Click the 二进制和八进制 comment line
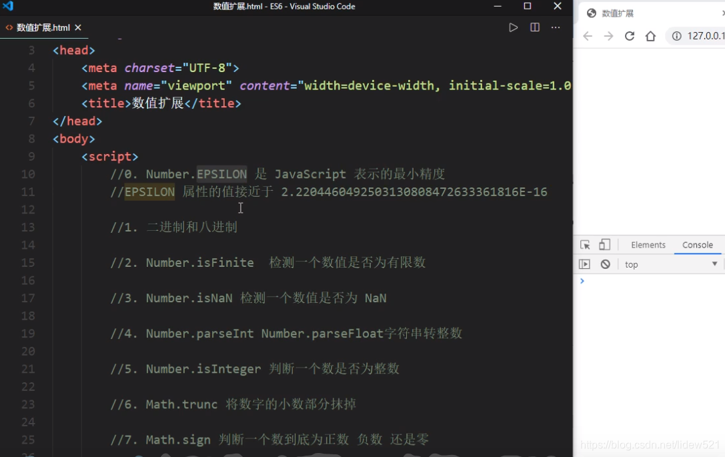Image resolution: width=725 pixels, height=457 pixels. [173, 227]
